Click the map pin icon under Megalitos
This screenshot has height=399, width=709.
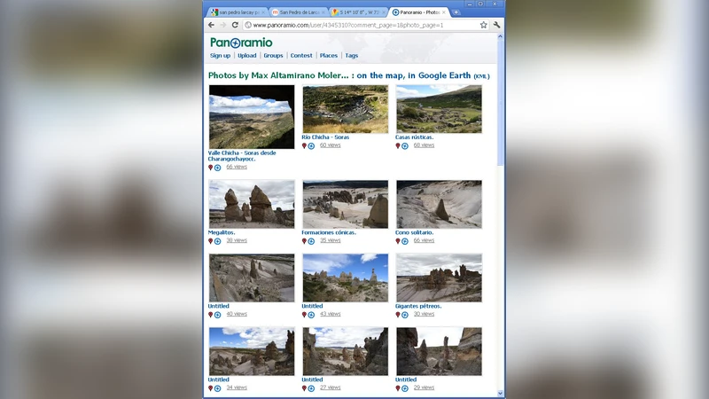tap(211, 240)
